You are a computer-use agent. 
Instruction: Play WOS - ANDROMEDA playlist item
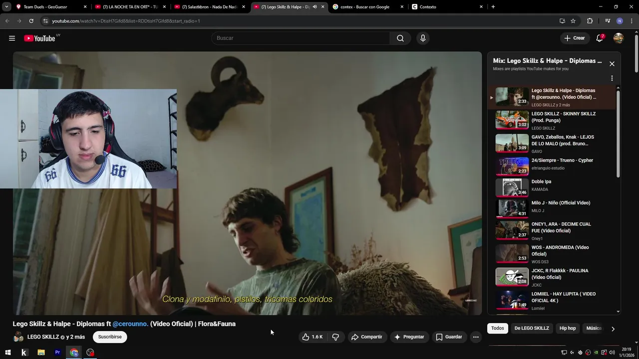pos(551,254)
